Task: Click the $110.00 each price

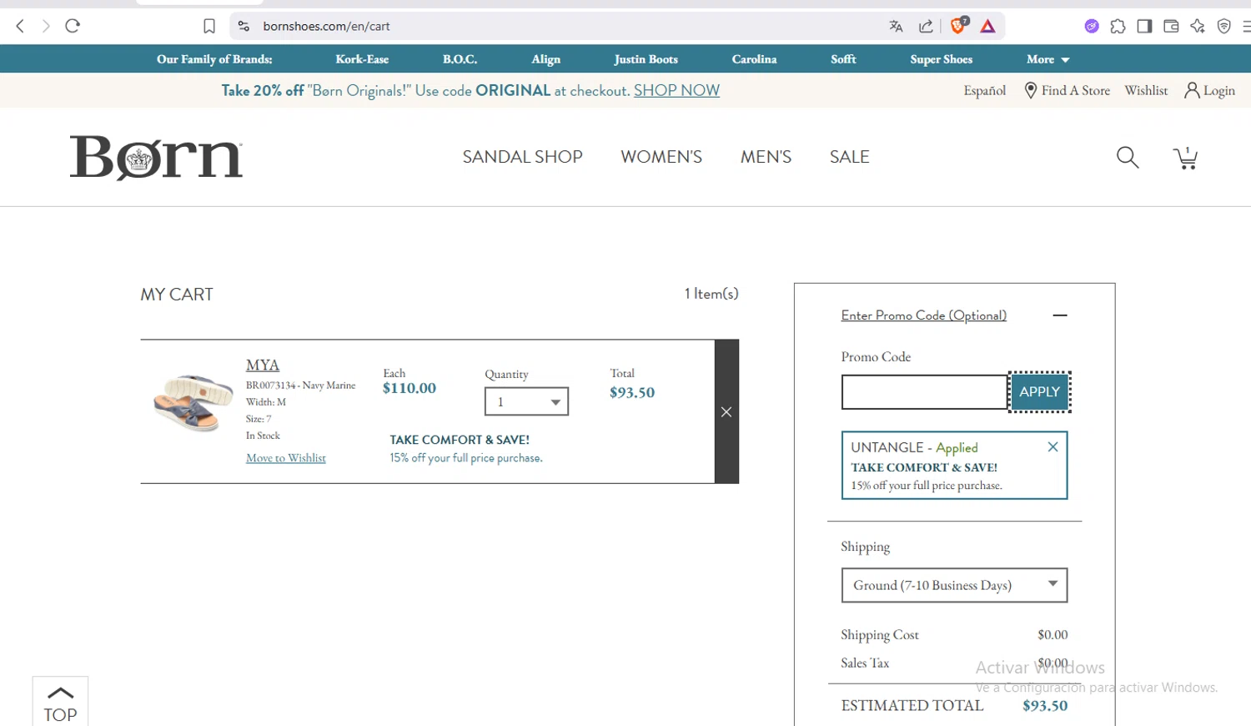Action: [409, 388]
